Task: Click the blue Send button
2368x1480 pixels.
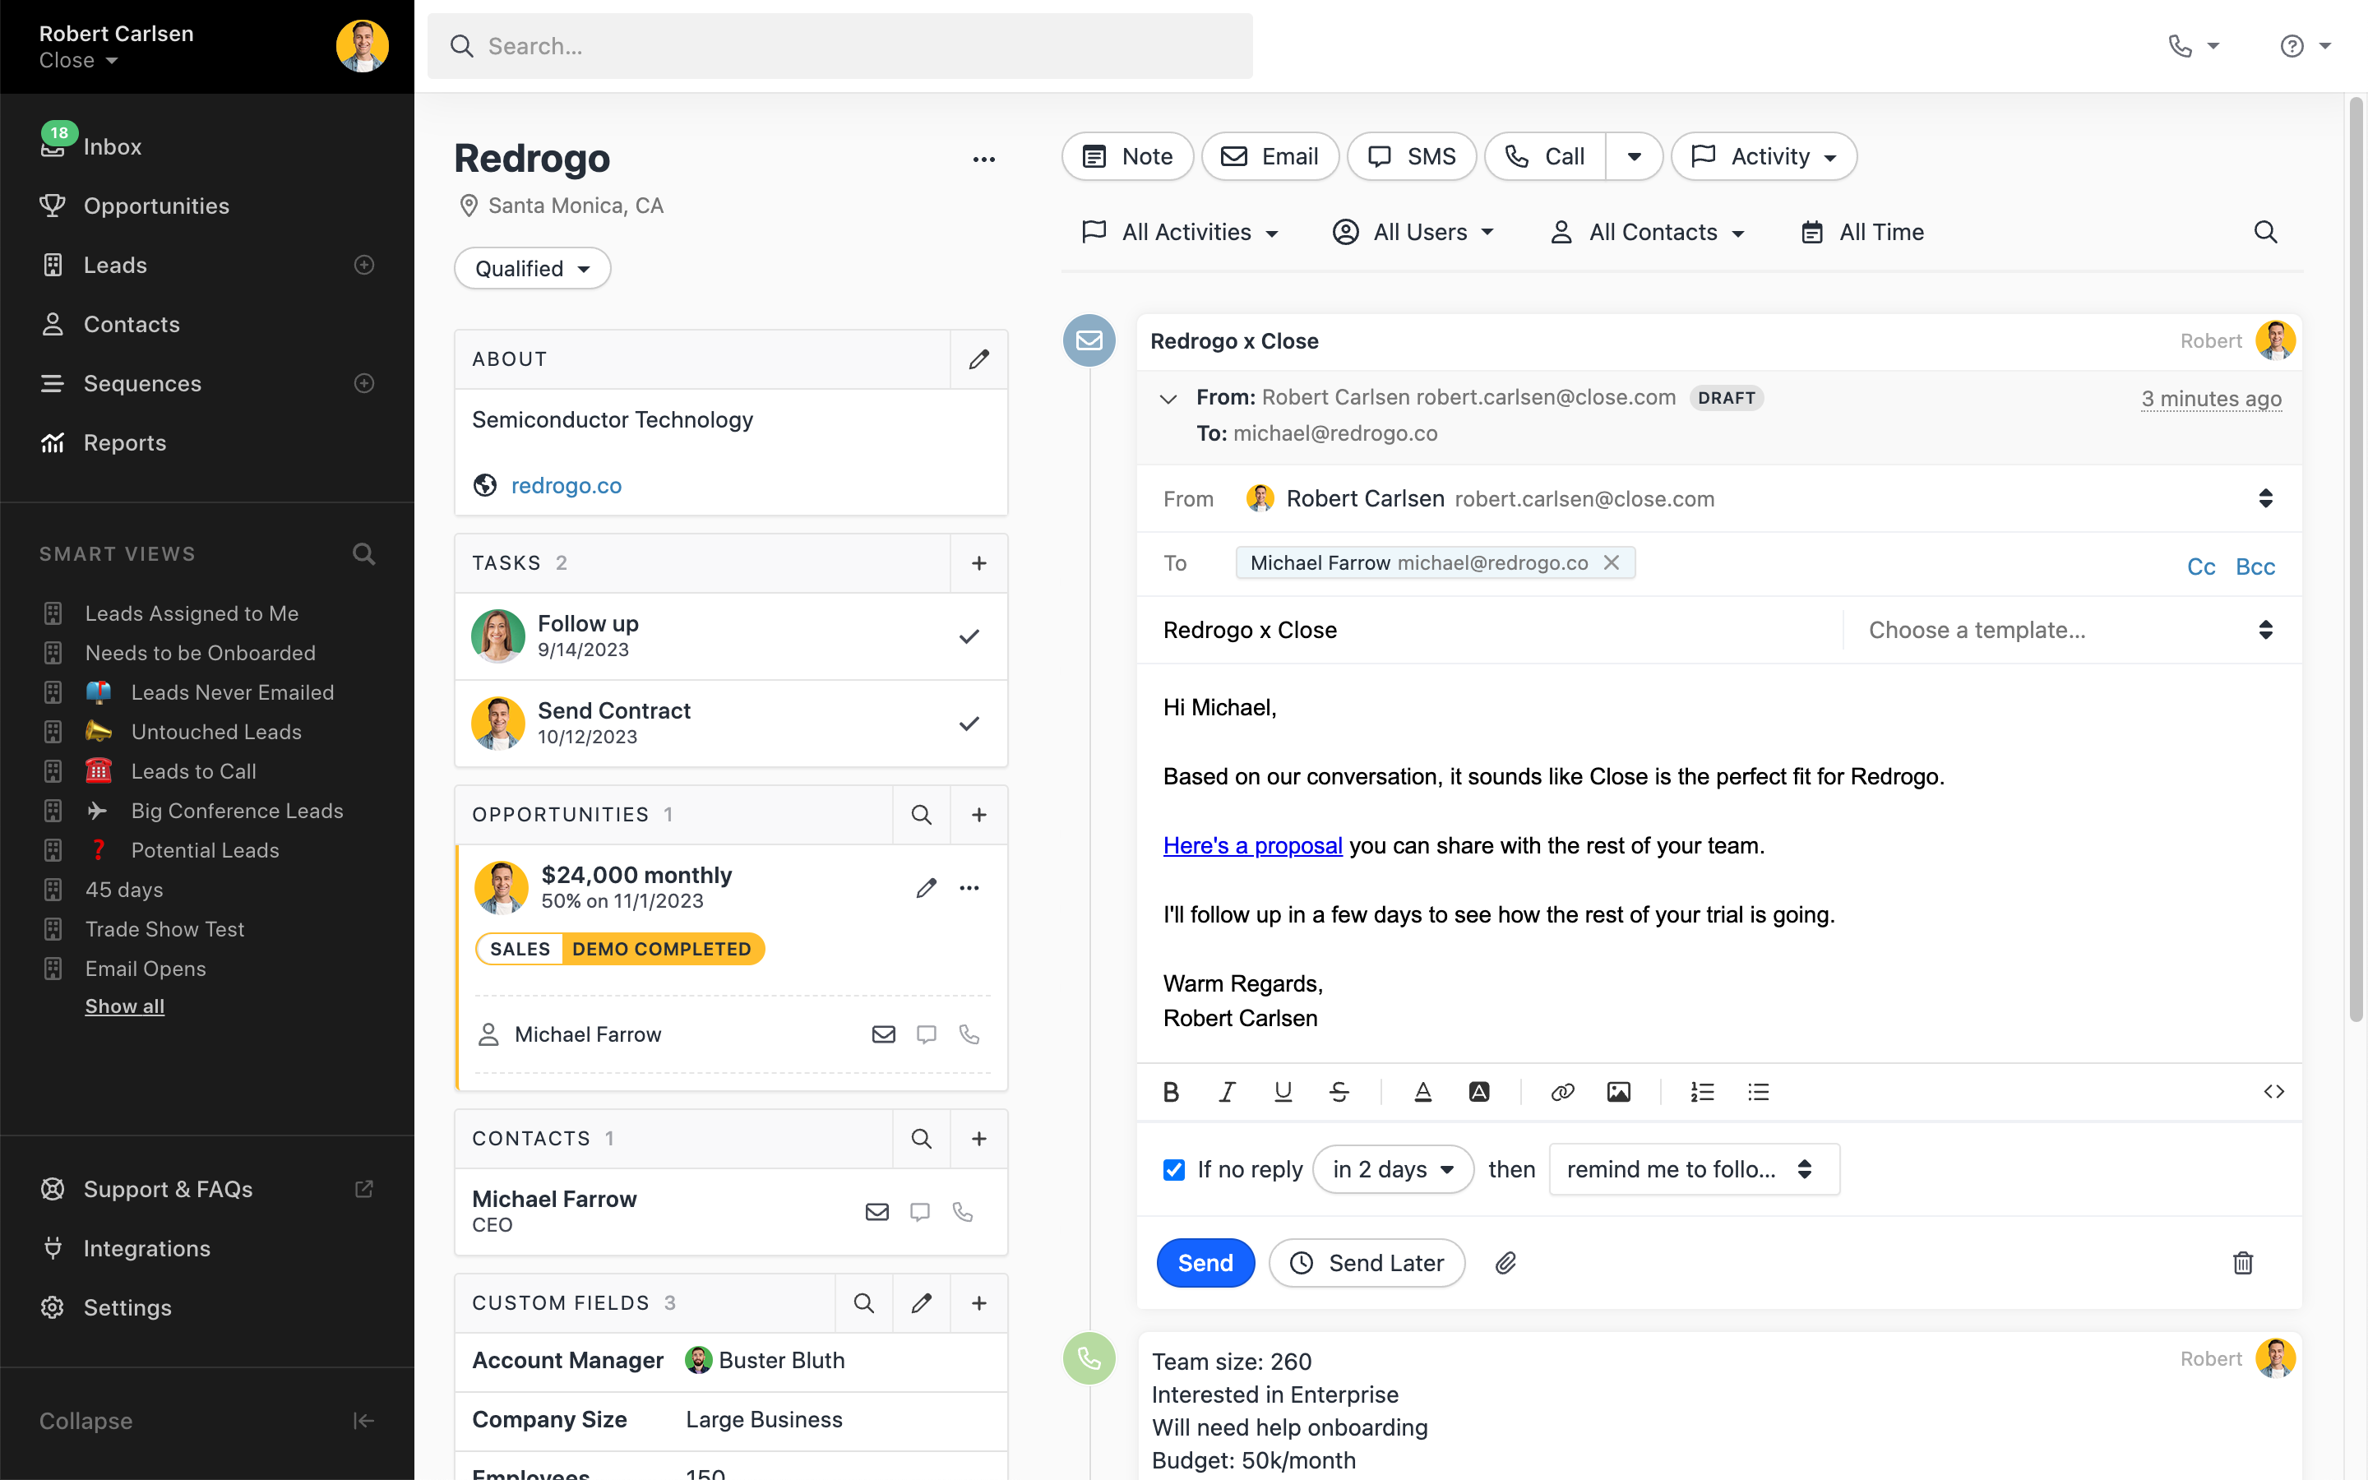Action: click(1205, 1263)
